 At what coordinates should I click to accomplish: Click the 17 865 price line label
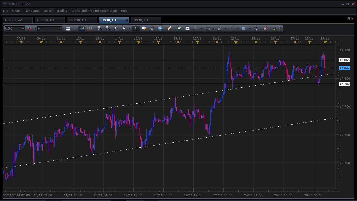344,60
